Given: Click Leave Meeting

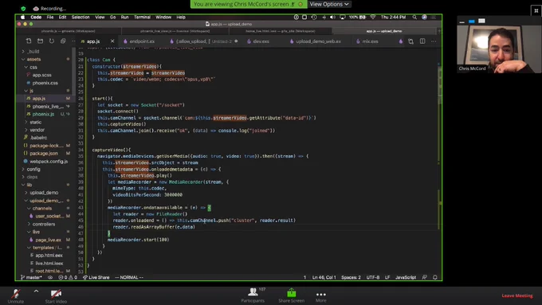Looking at the screenshot, I should [x=517, y=295].
